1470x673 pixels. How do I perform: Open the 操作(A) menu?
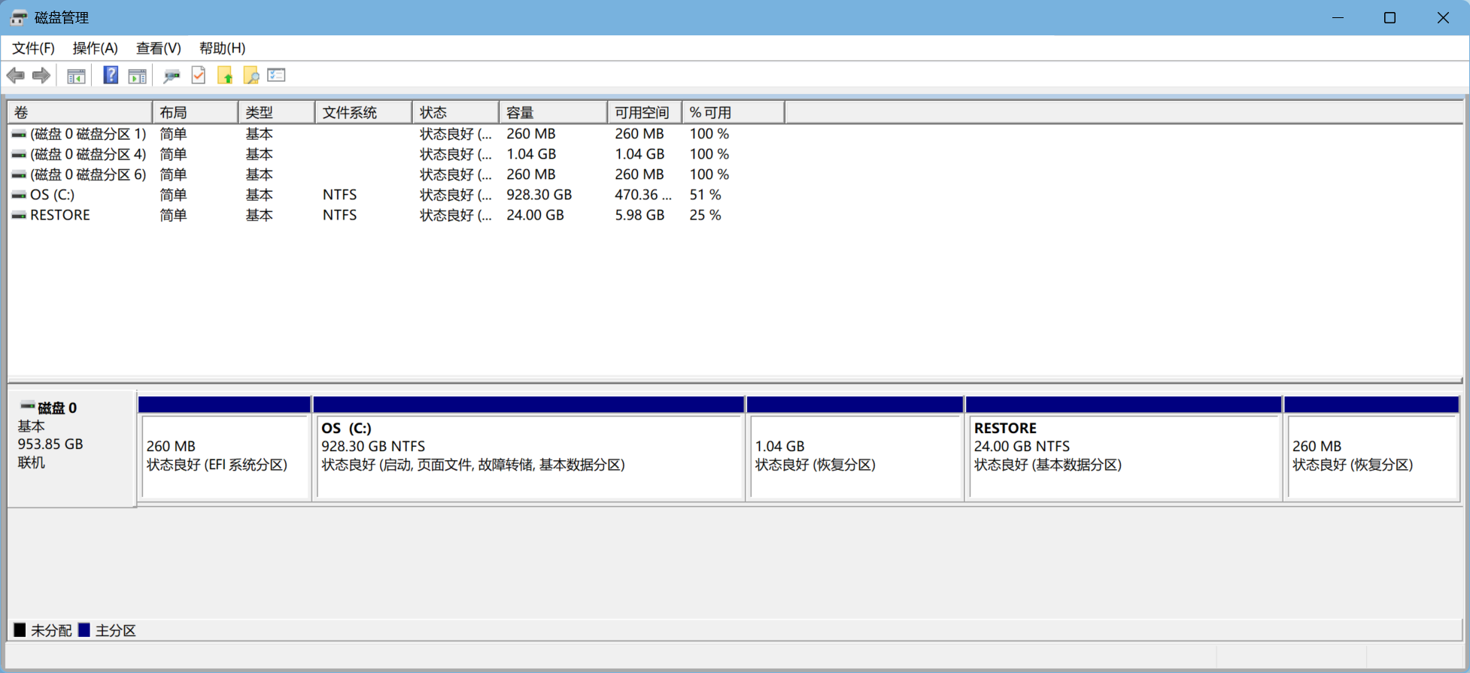95,48
